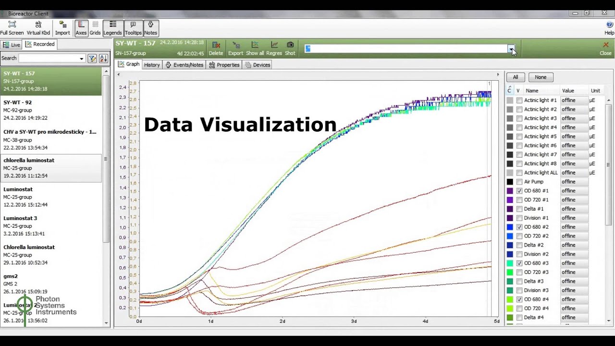Open the Events/Notes tab

coord(184,65)
